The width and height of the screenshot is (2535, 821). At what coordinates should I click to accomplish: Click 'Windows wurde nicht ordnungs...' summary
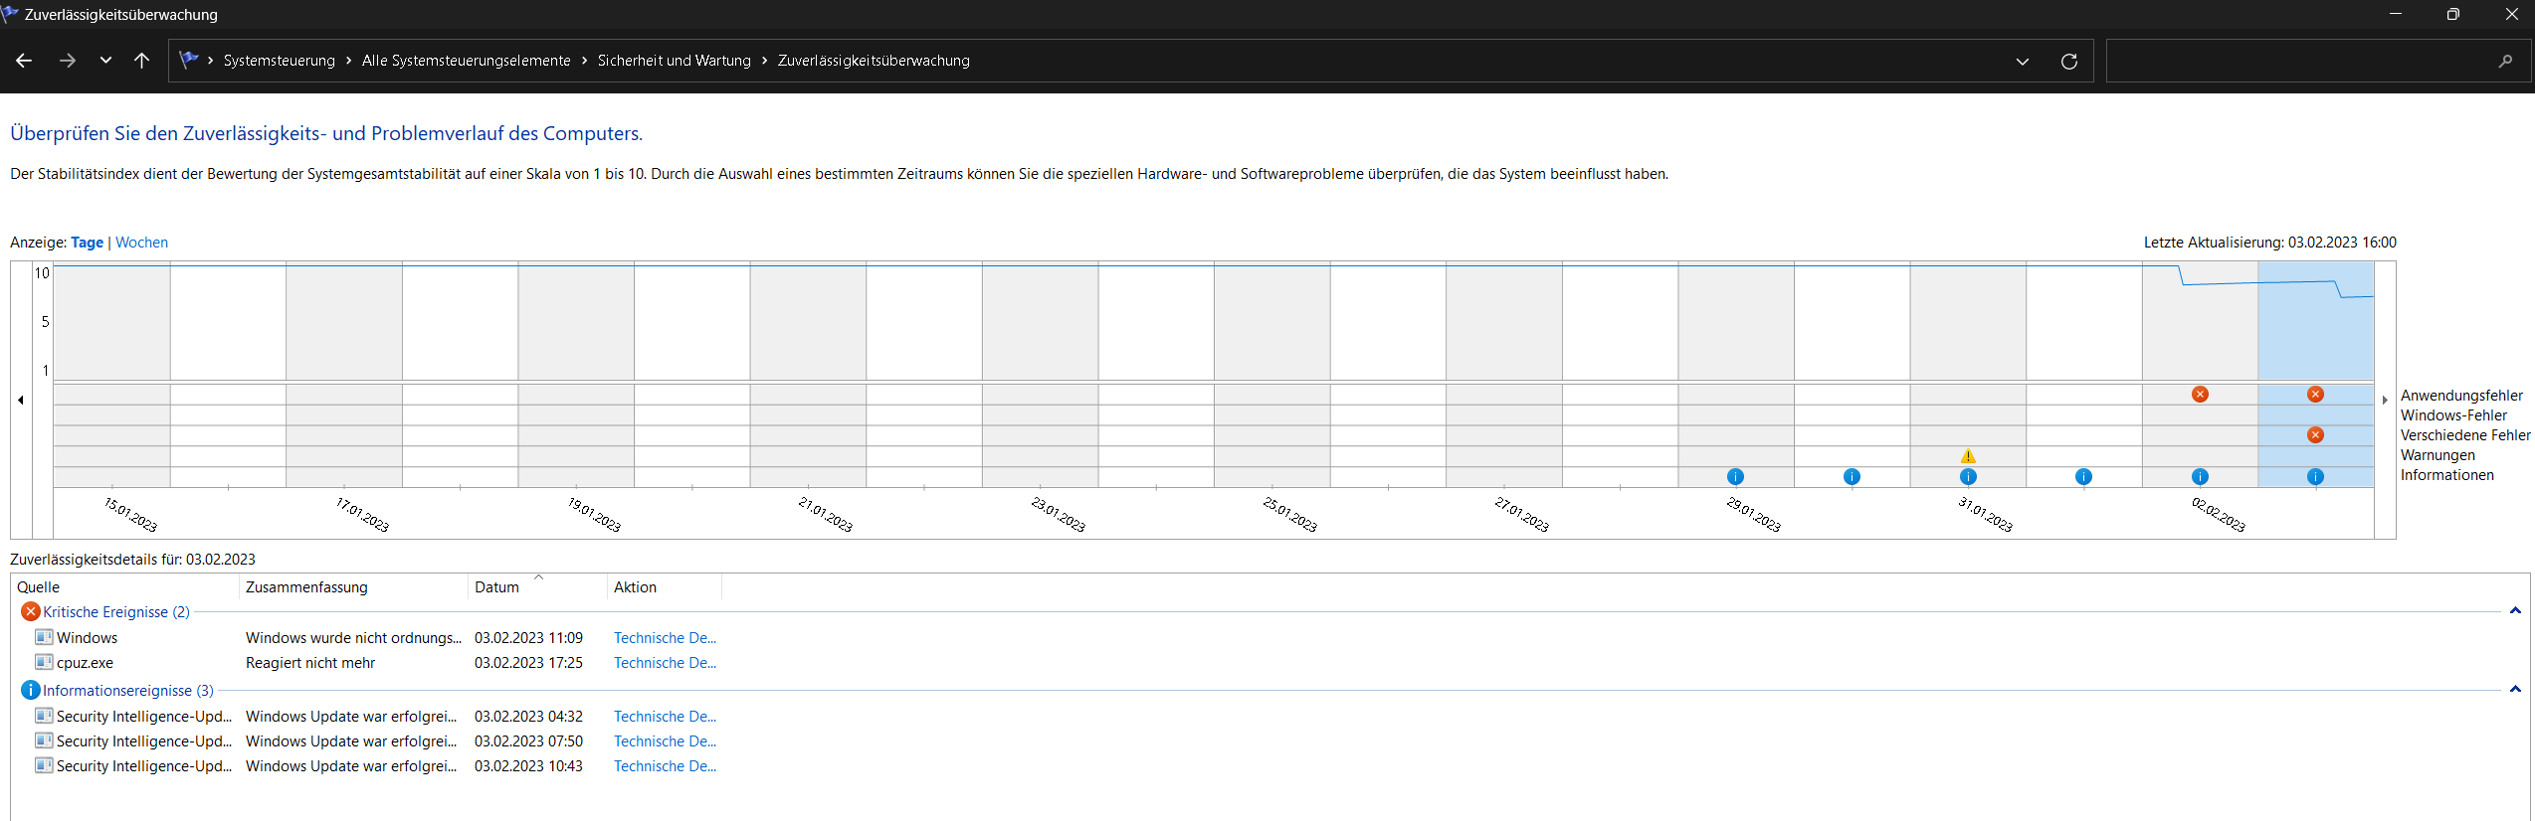pos(353,638)
